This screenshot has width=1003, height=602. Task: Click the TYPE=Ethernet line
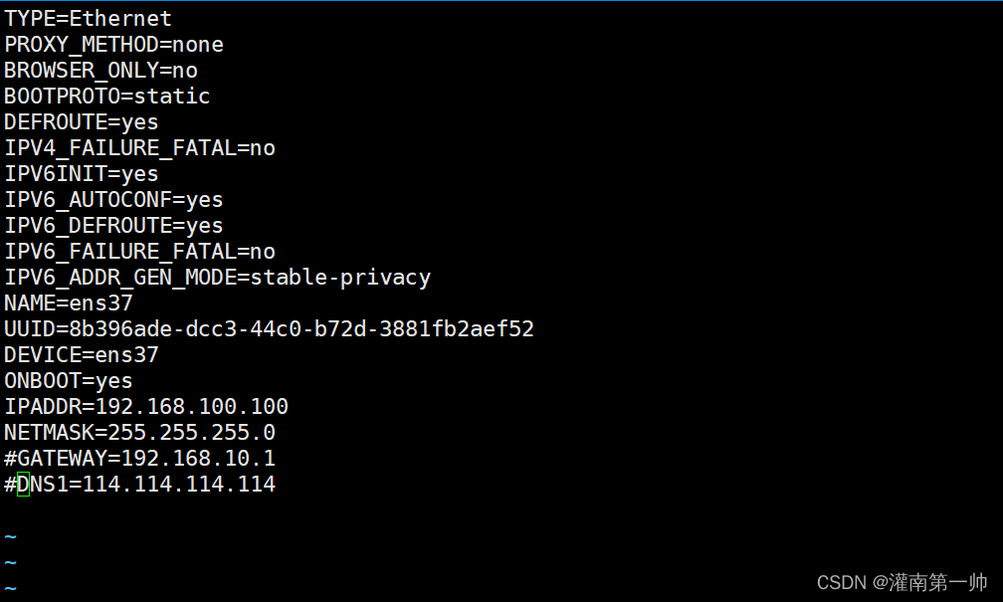pyautogui.click(x=88, y=19)
